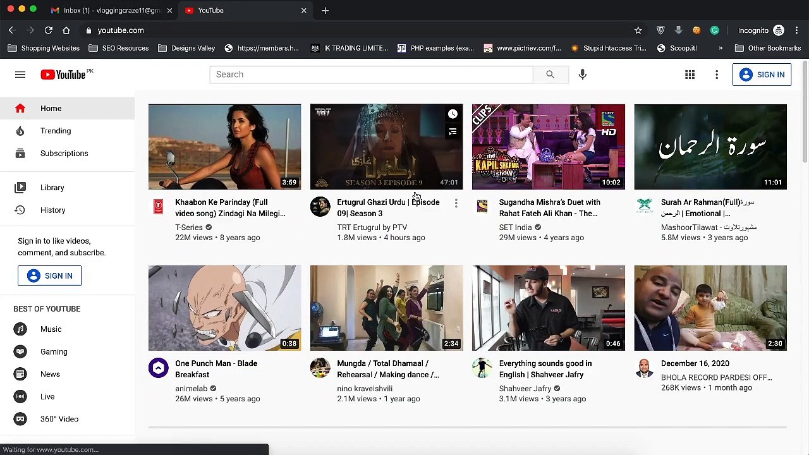Open 'Everything sounds good in English' title

545,369
